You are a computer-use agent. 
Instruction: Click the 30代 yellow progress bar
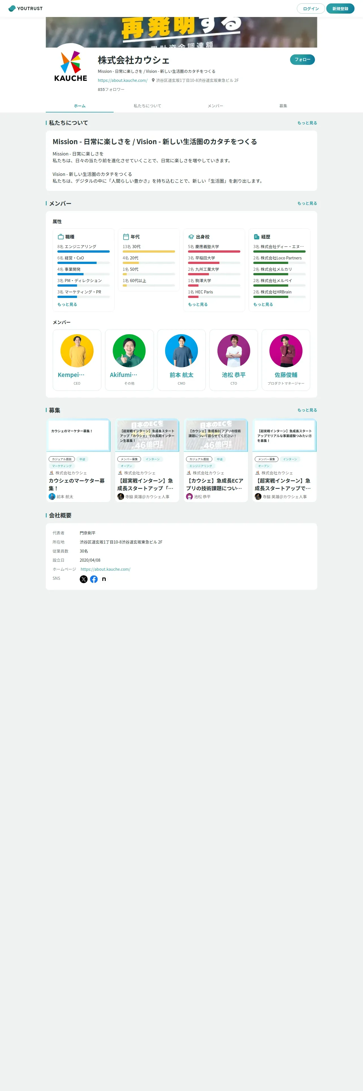(149, 252)
